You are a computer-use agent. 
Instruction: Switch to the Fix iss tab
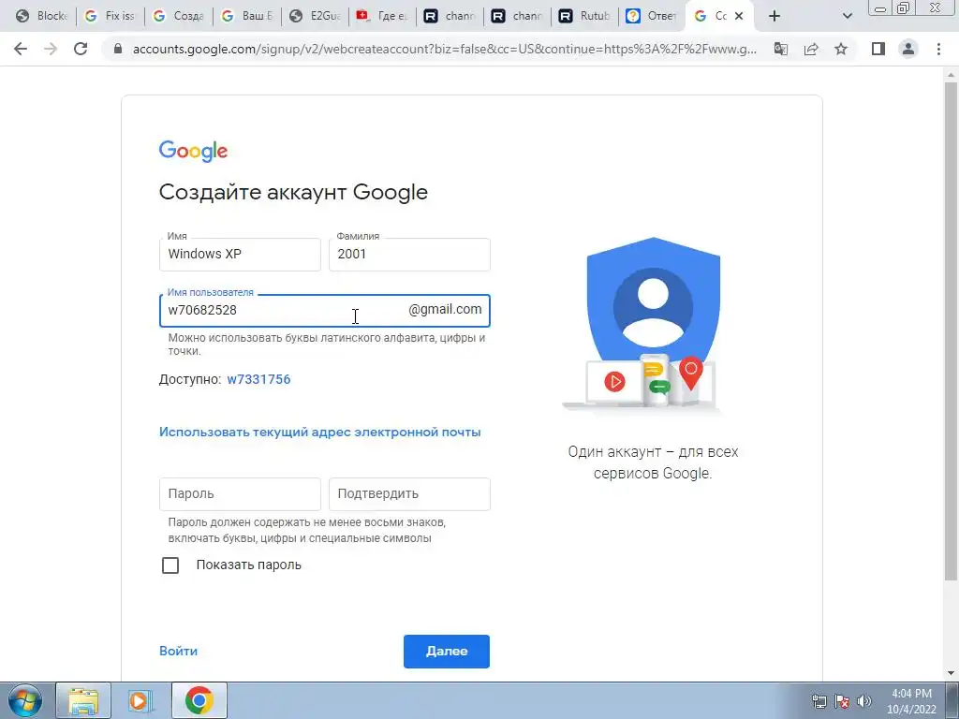111,16
